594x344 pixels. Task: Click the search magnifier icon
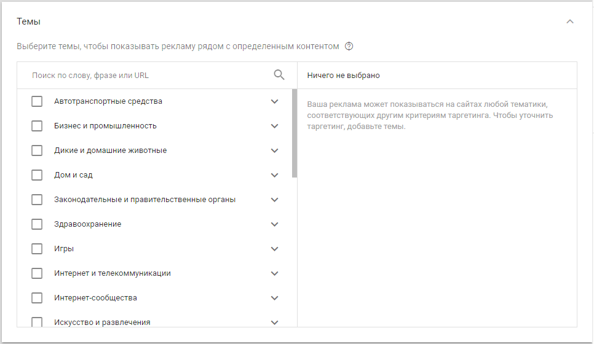[x=279, y=75]
